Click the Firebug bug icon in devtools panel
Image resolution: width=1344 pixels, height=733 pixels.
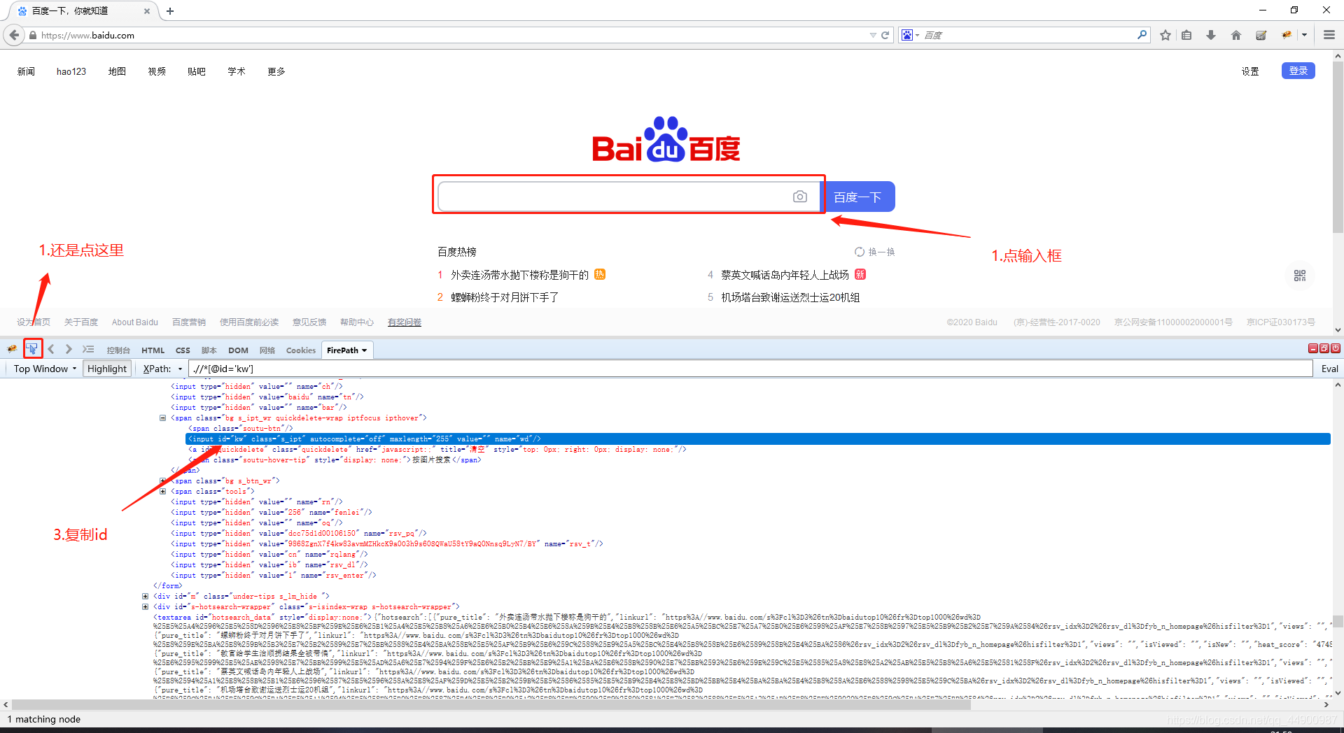tap(12, 349)
